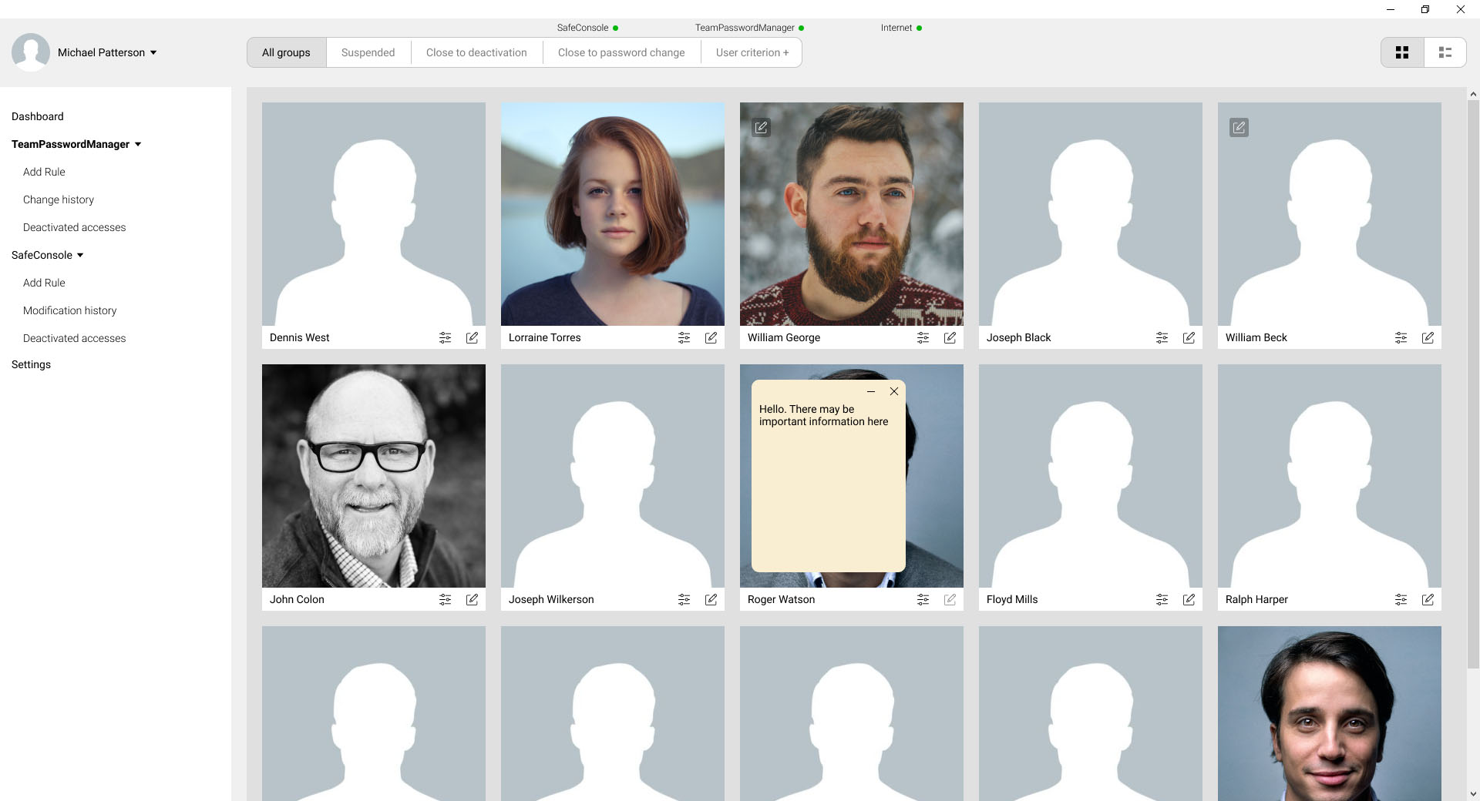Add a User criterion filter
This screenshot has width=1480, height=801.
[x=752, y=52]
